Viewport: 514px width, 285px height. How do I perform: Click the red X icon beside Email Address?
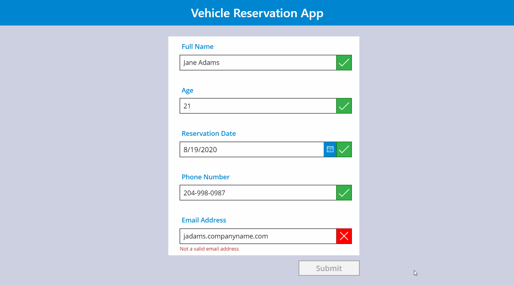coord(344,236)
